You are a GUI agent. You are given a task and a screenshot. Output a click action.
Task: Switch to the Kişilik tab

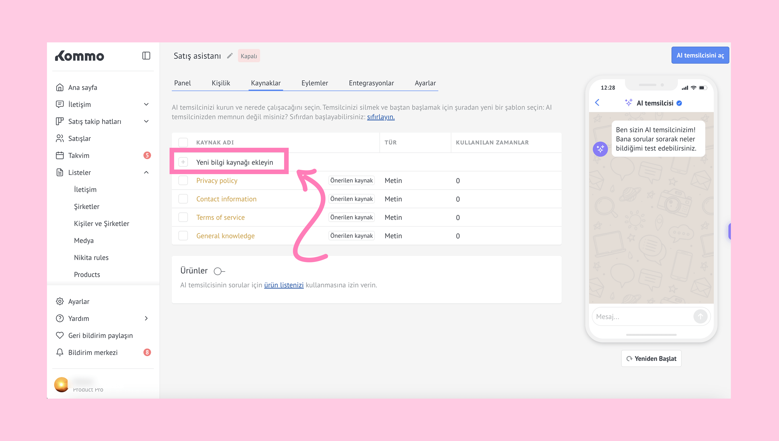(x=221, y=83)
